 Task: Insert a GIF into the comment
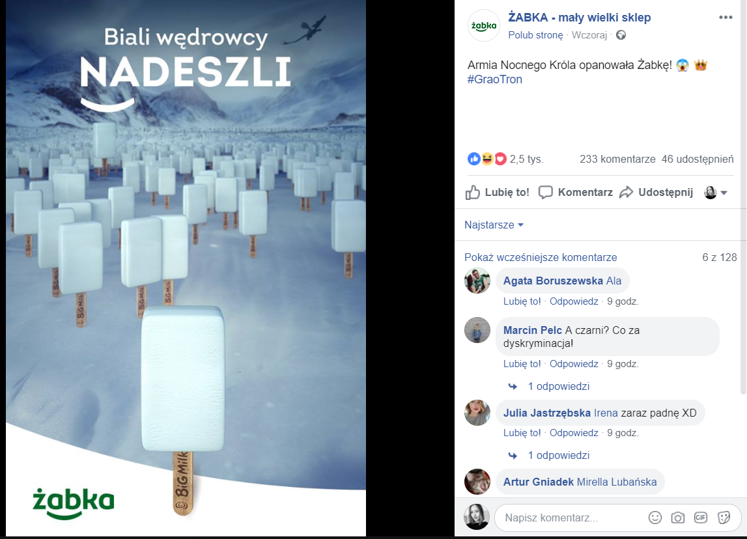[x=700, y=518]
